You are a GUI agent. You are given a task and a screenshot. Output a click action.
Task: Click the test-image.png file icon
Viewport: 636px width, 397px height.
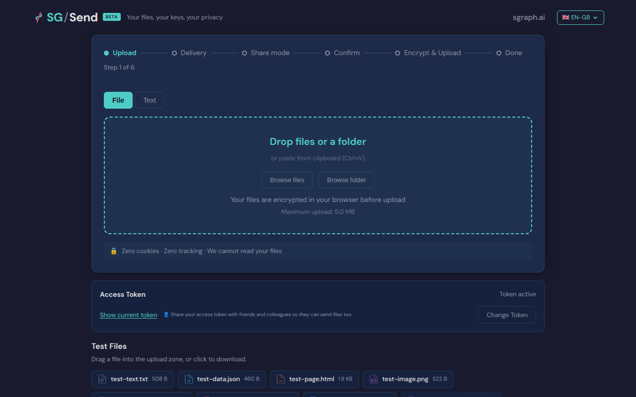tap(374, 379)
